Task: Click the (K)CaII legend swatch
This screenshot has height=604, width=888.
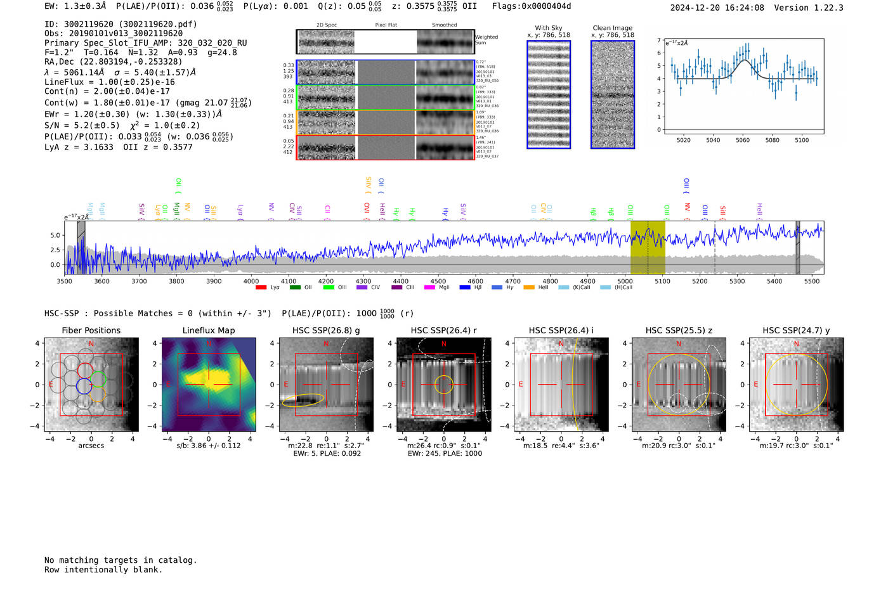Action: point(563,287)
